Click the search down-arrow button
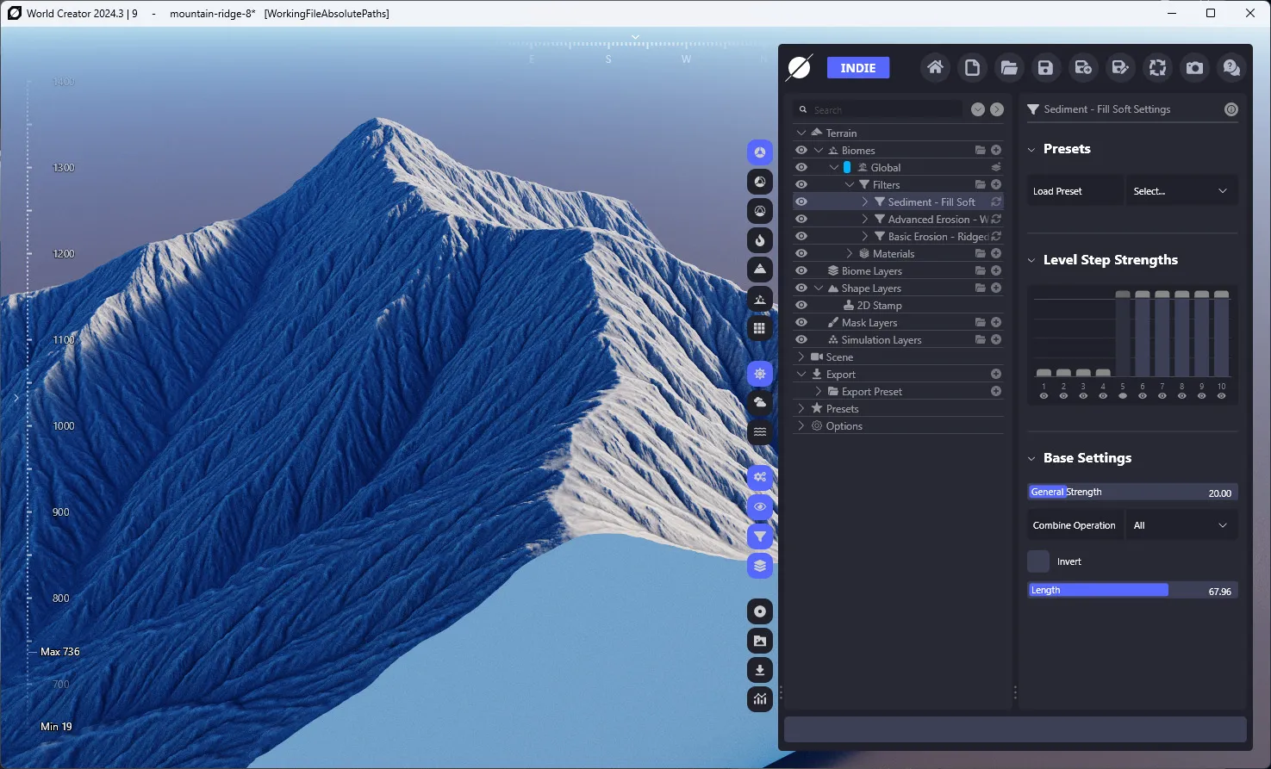 pyautogui.click(x=978, y=109)
